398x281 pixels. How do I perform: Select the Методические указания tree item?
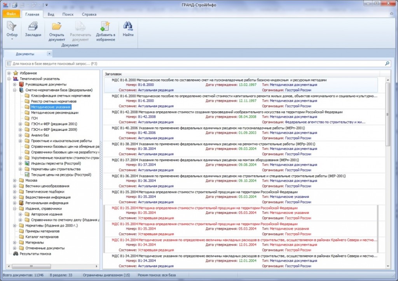coord(51,107)
